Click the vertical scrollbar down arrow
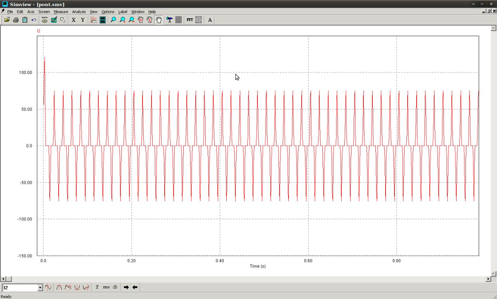This screenshot has width=497, height=299. point(494,273)
